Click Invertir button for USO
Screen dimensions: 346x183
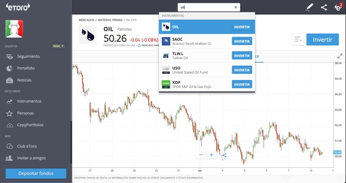(242, 70)
